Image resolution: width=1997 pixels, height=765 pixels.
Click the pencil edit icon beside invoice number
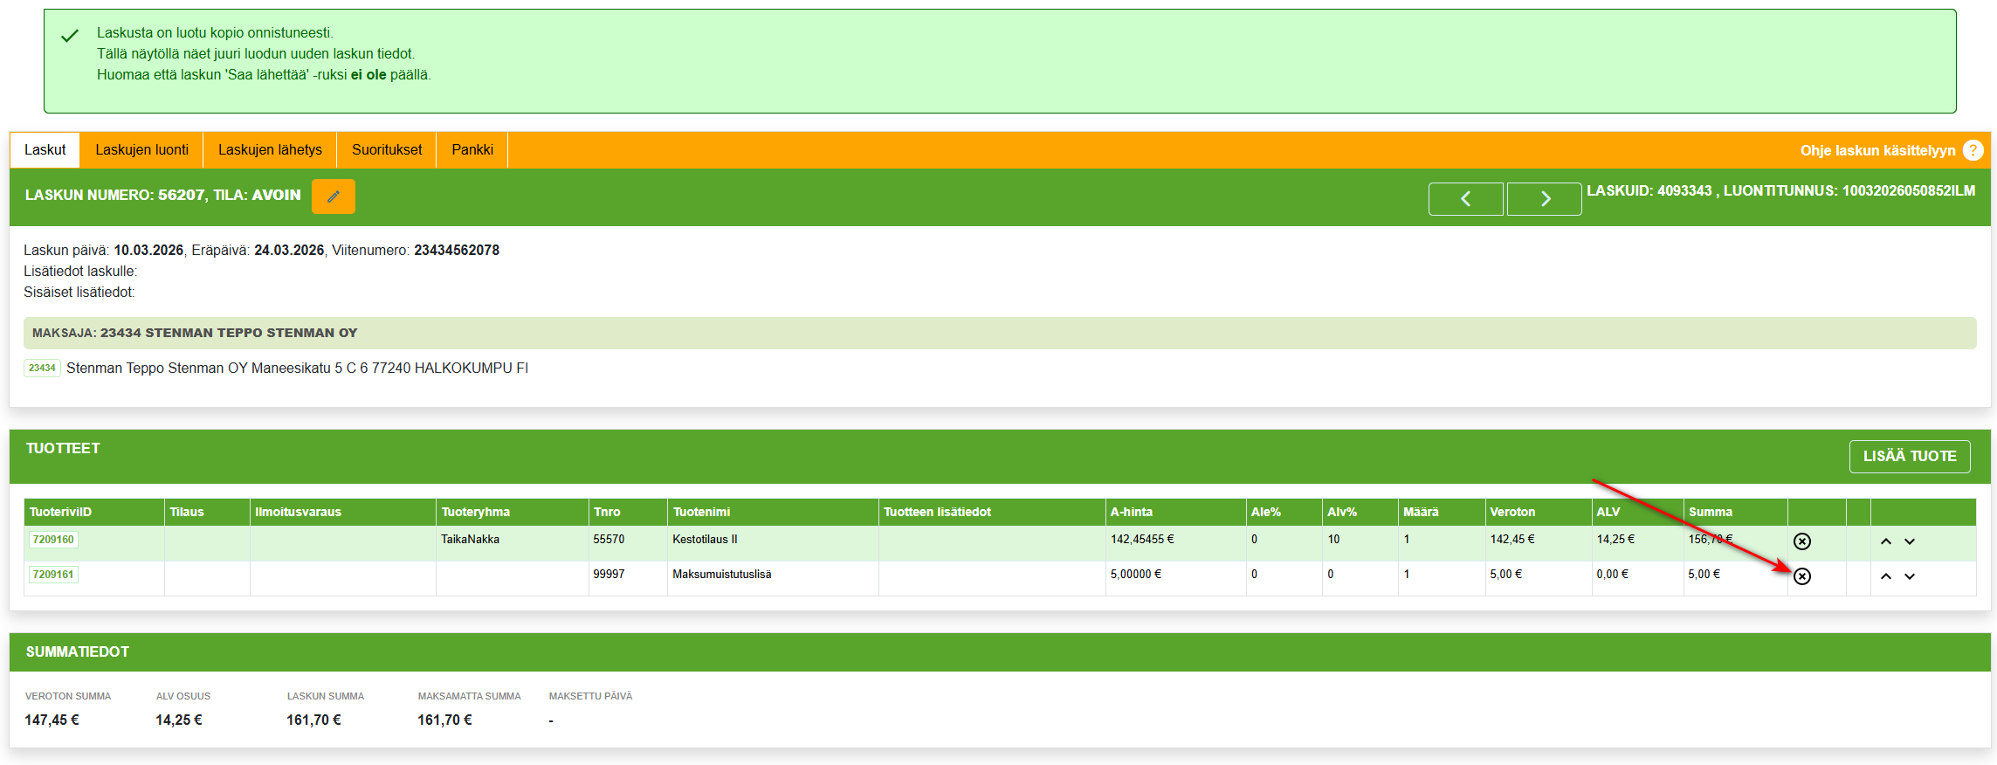tap(333, 196)
